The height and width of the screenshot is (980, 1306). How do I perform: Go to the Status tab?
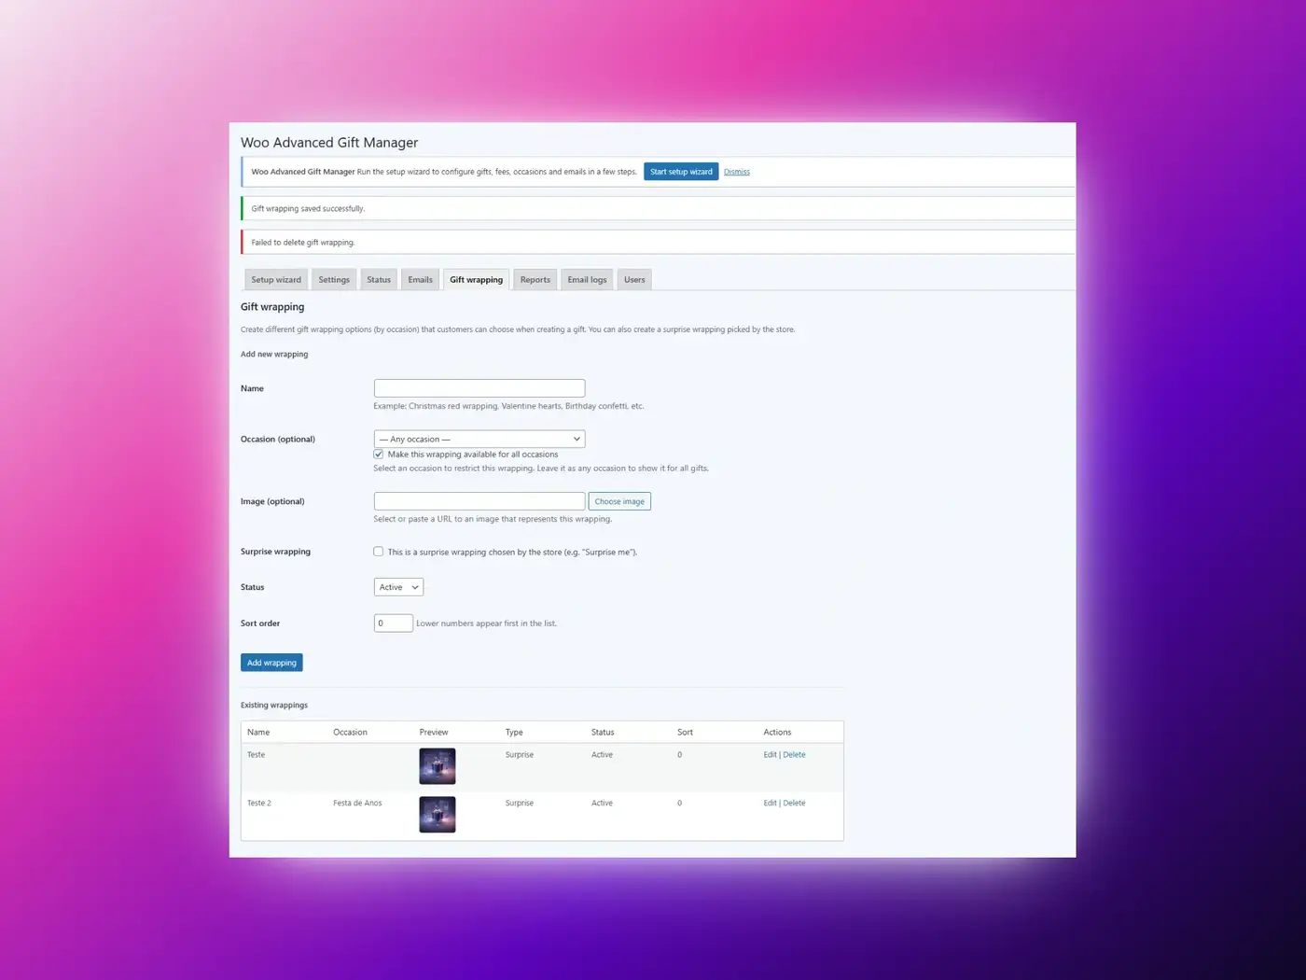(x=379, y=279)
